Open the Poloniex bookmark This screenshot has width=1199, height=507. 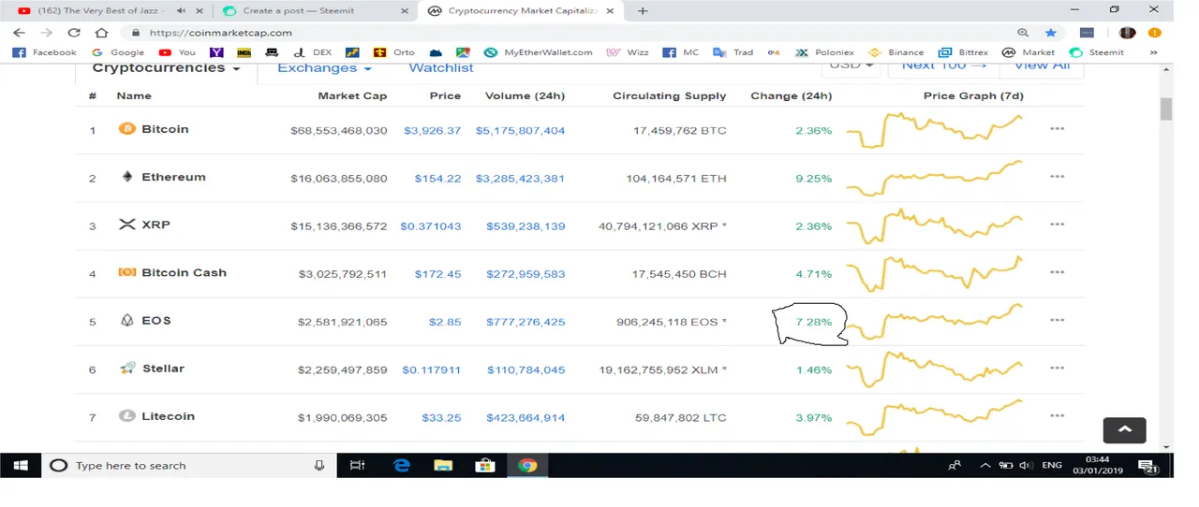click(824, 52)
